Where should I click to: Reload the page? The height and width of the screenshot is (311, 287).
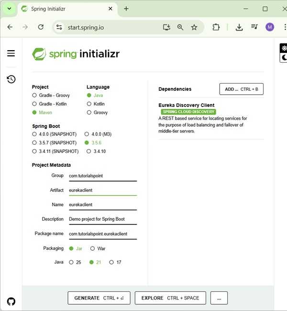41,27
